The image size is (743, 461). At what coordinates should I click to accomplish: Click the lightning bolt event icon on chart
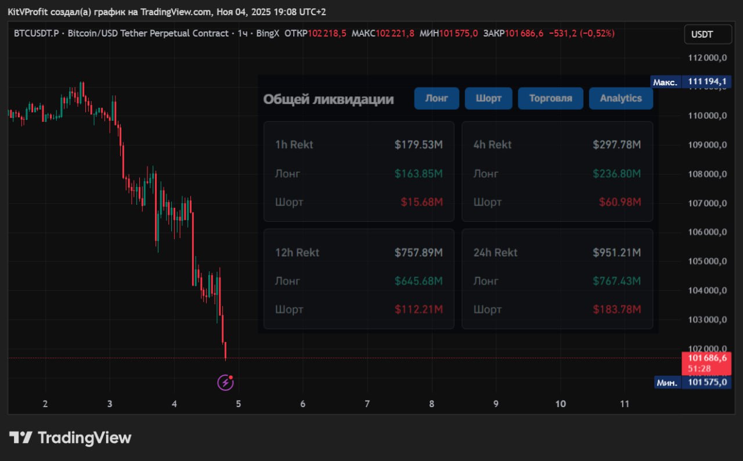225,383
